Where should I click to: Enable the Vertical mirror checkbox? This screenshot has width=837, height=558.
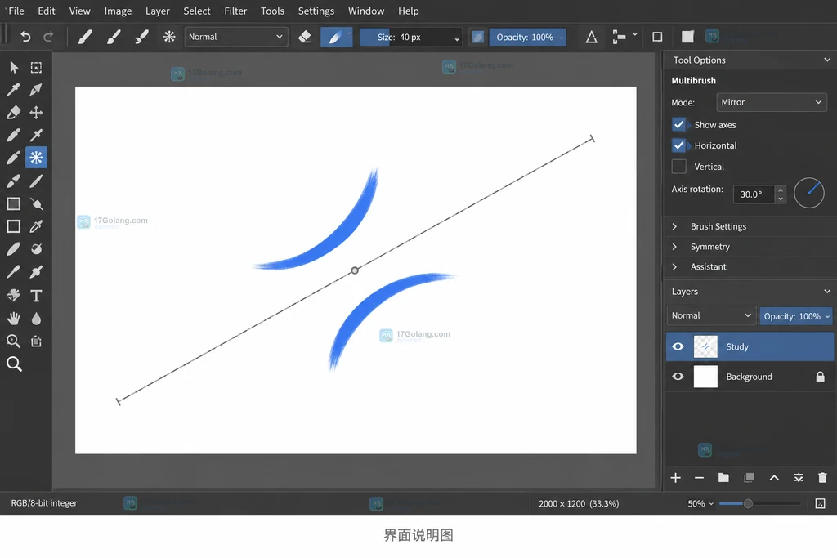[678, 167]
